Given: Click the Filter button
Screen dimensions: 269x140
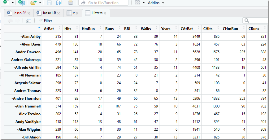Looking at the screenshot, I should pyautogui.click(x=45, y=21).
